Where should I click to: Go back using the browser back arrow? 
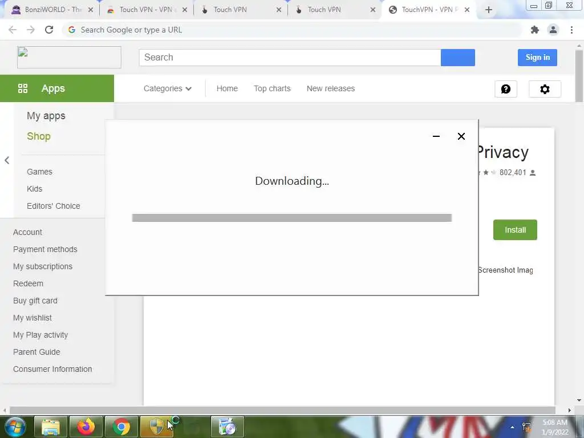click(13, 30)
